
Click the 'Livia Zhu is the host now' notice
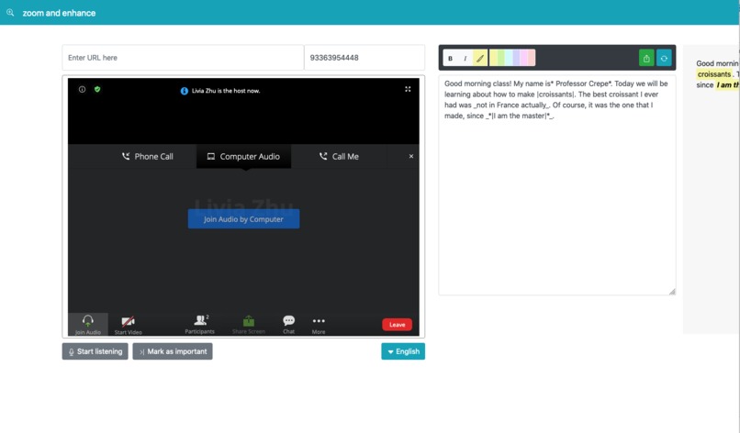(220, 91)
